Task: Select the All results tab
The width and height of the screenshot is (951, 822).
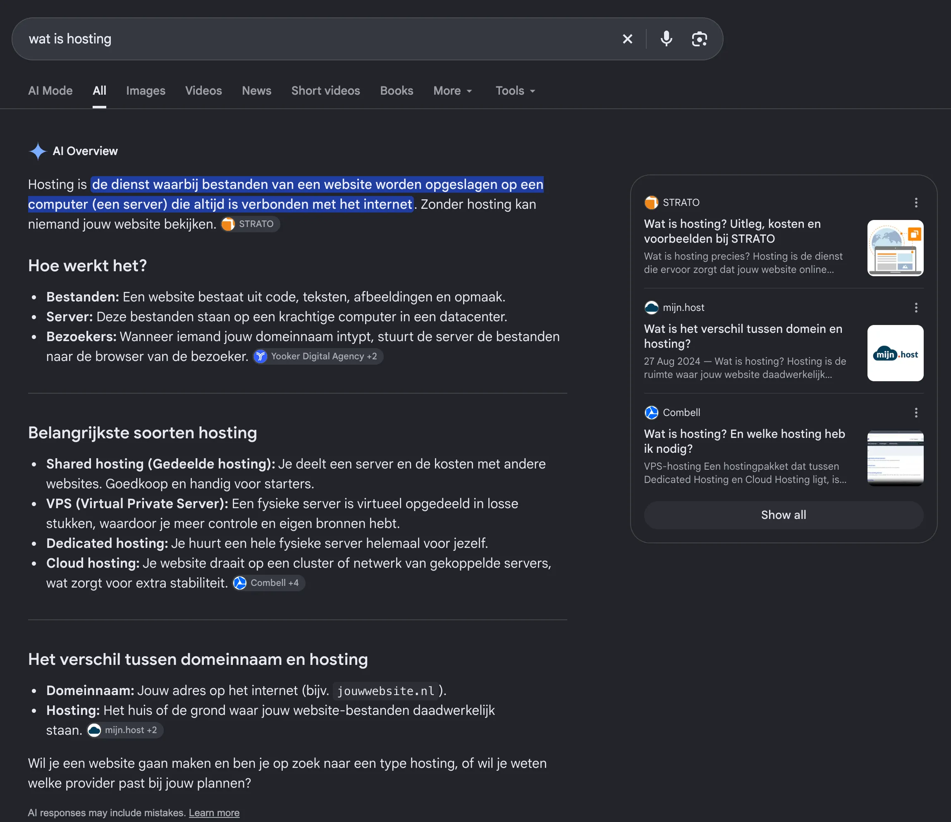Action: [99, 91]
